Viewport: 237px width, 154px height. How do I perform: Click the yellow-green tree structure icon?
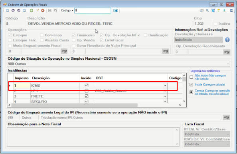pyautogui.click(x=219, y=11)
